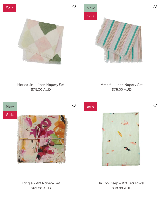View the Harlequin napkin product image
Image resolution: width=161 pixels, height=197 pixels.
click(x=41, y=41)
